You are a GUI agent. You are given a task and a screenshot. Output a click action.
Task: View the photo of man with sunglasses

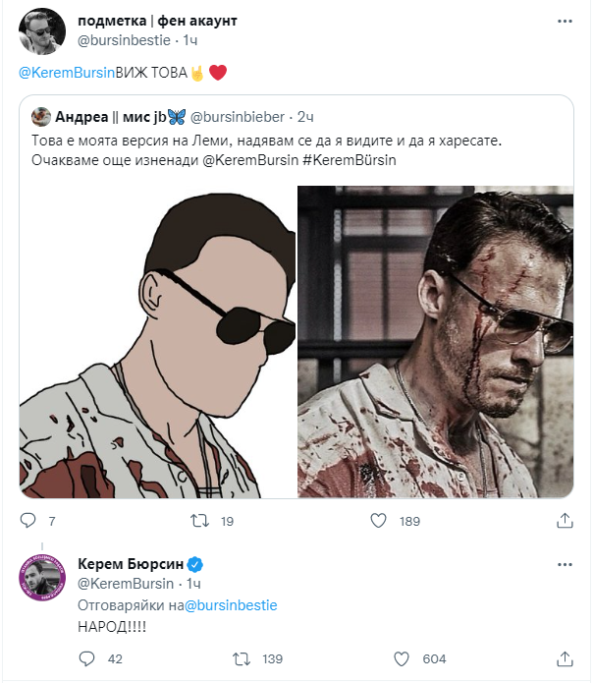(436, 342)
